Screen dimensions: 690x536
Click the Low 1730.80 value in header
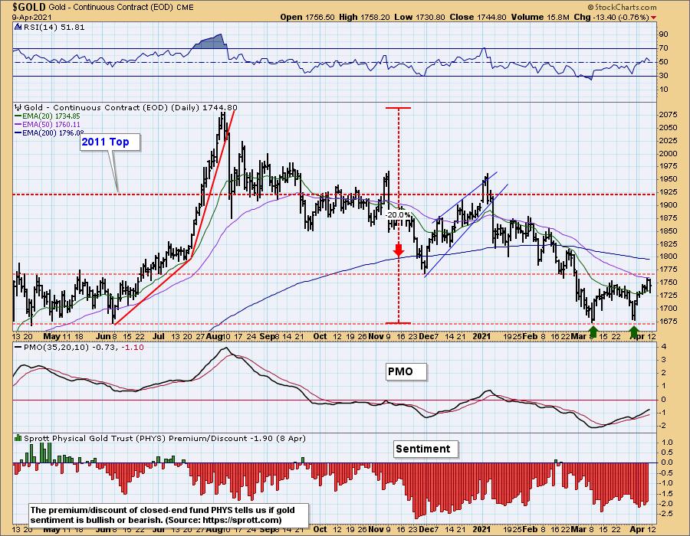[x=420, y=17]
